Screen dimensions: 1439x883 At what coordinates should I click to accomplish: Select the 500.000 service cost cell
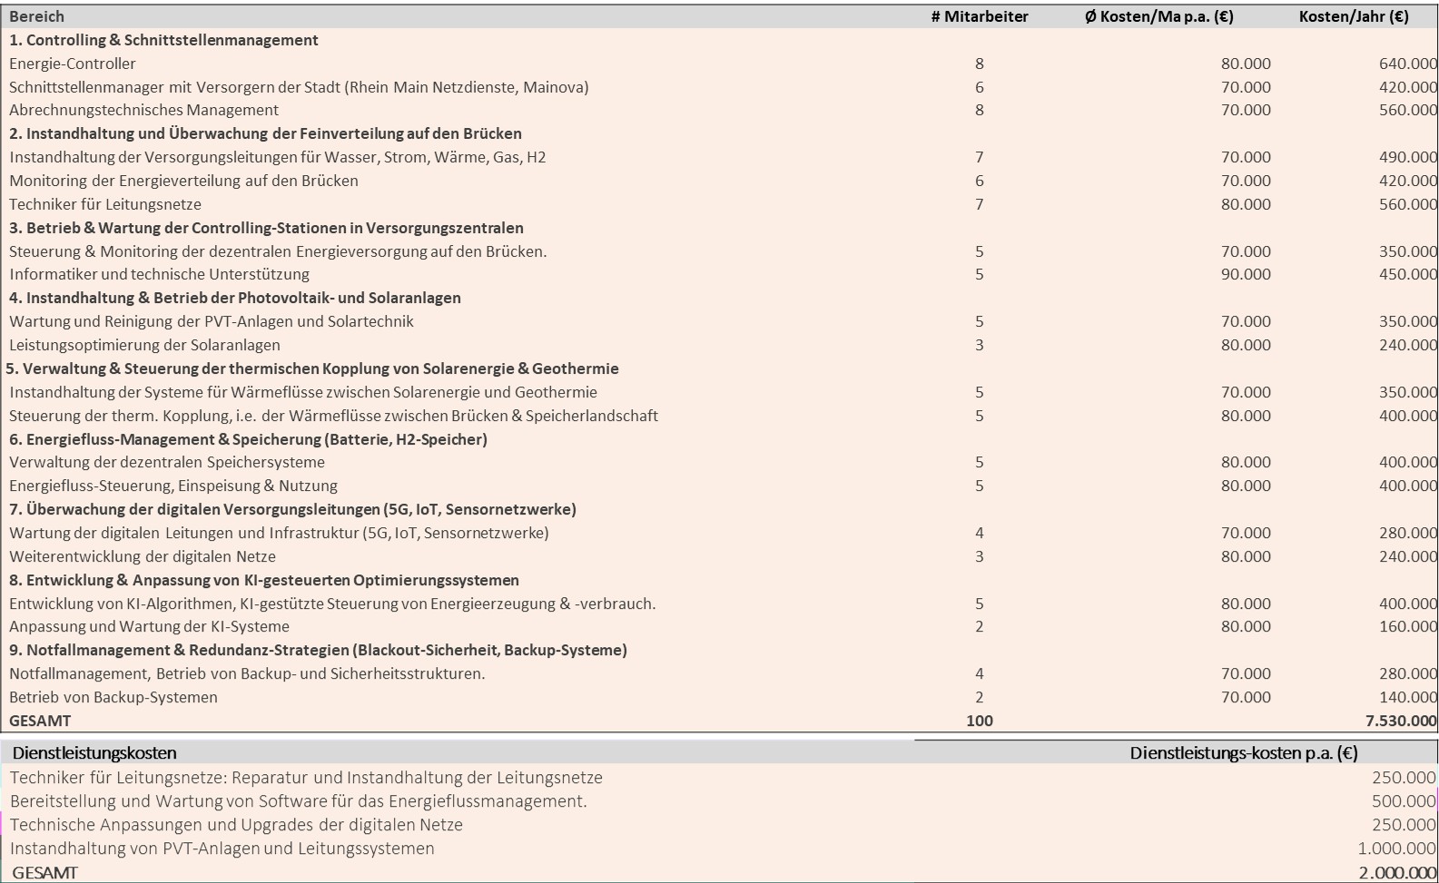[1404, 801]
